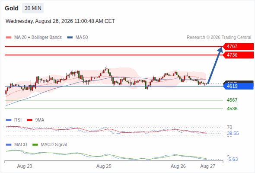Toggle the MA 20 + Bollinger Bands legend
Viewport: 255px width, 173px height.
[34, 38]
